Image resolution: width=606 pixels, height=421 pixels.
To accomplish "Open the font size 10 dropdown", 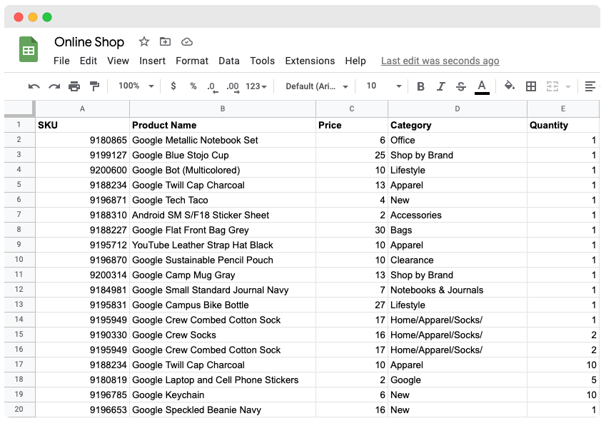I will [383, 86].
